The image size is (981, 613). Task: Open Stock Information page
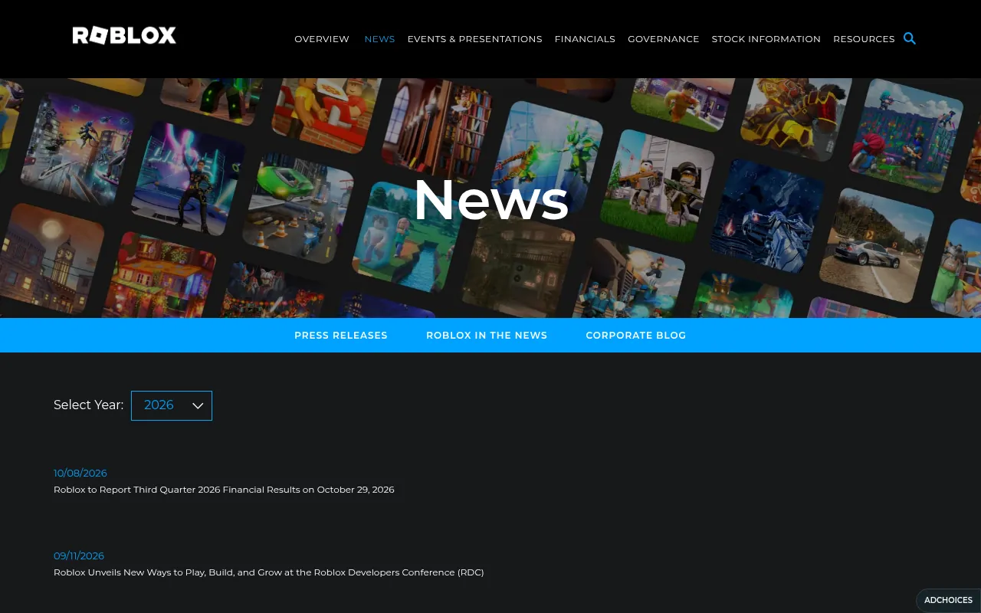[x=766, y=39]
